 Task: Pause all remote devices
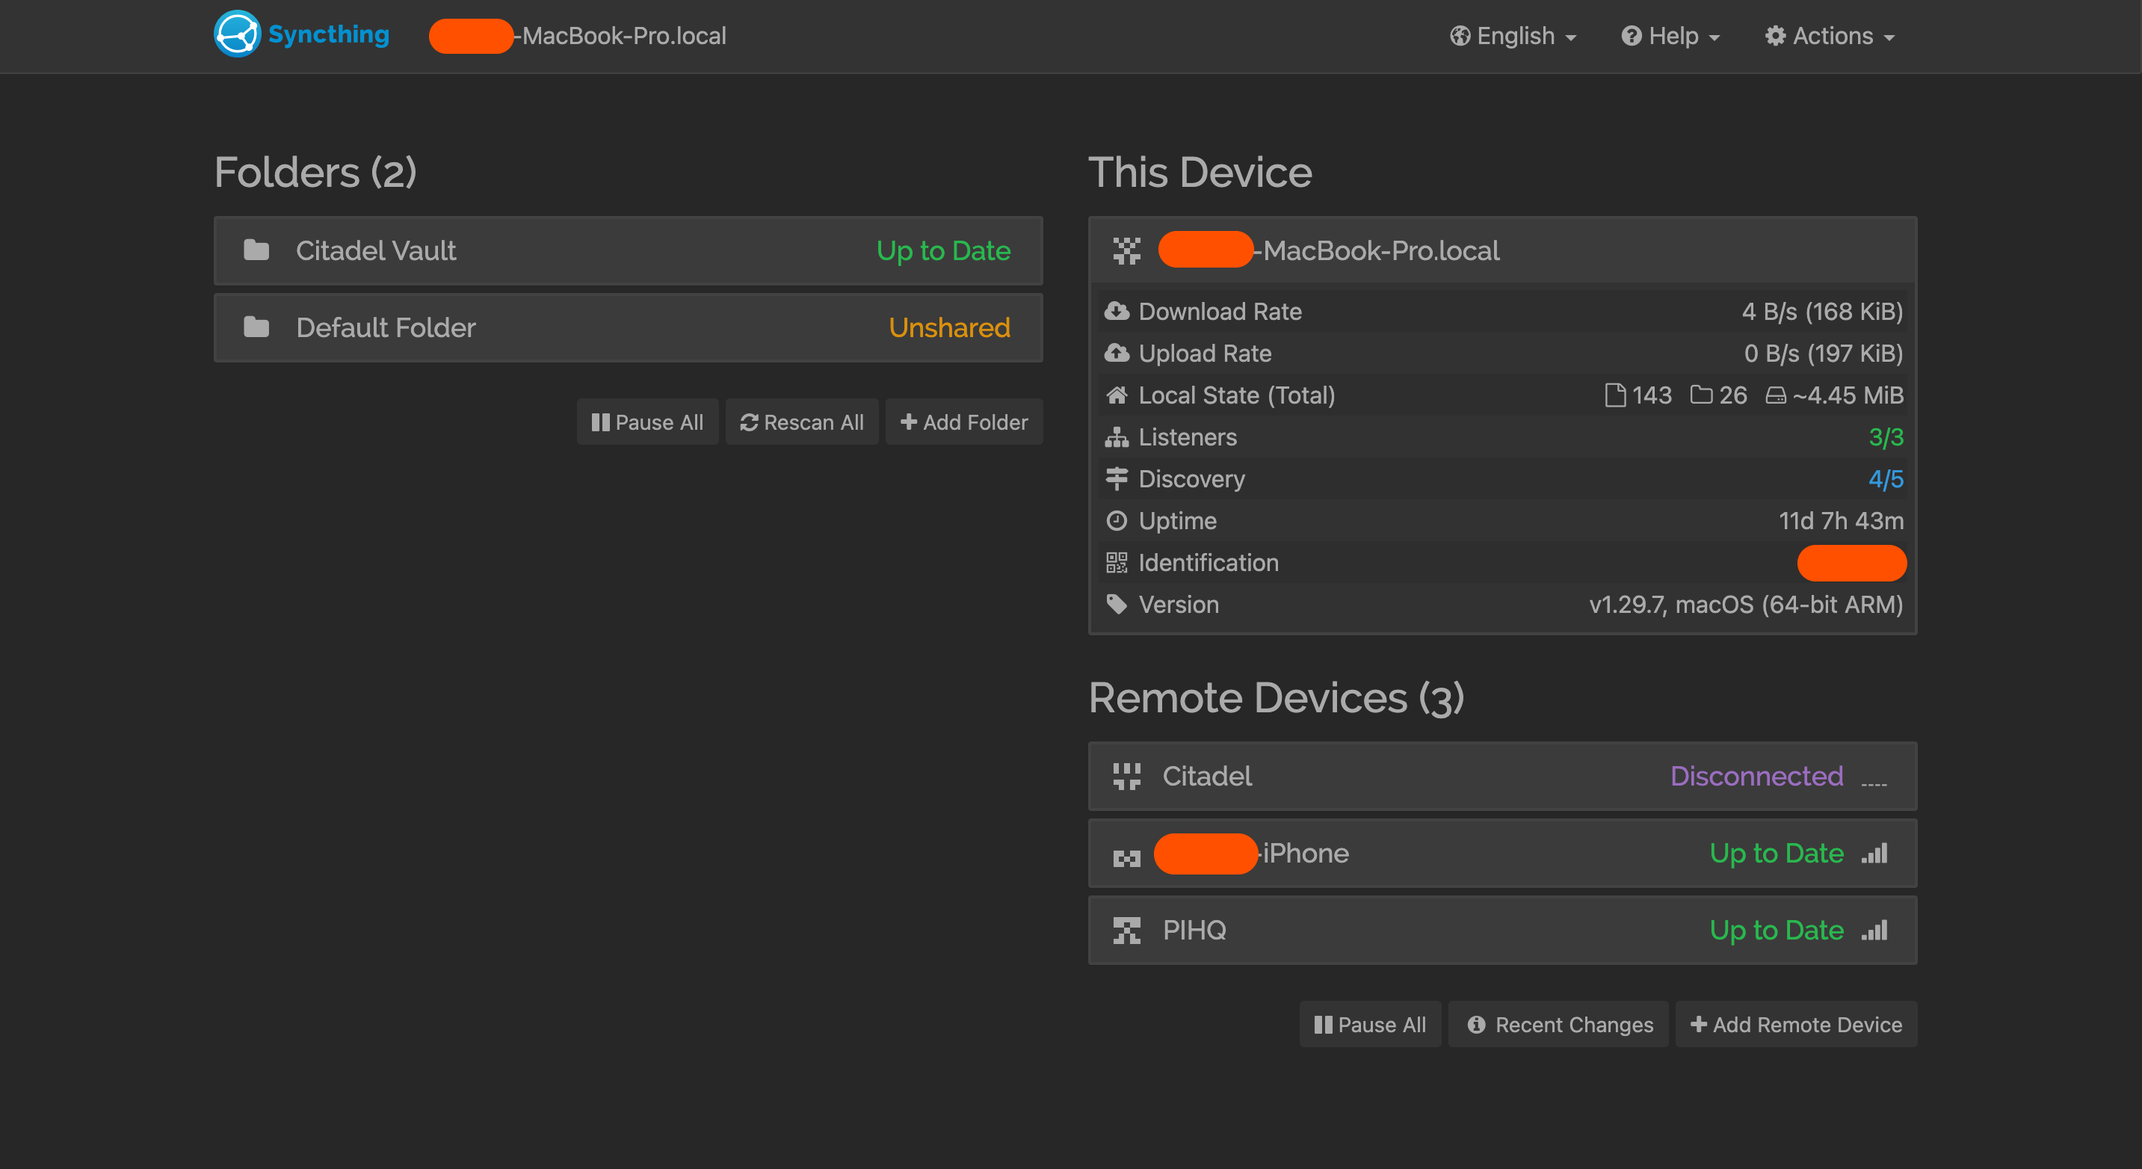click(1369, 1024)
